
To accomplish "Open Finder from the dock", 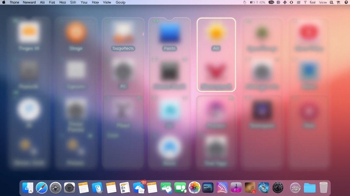I will tap(28, 188).
